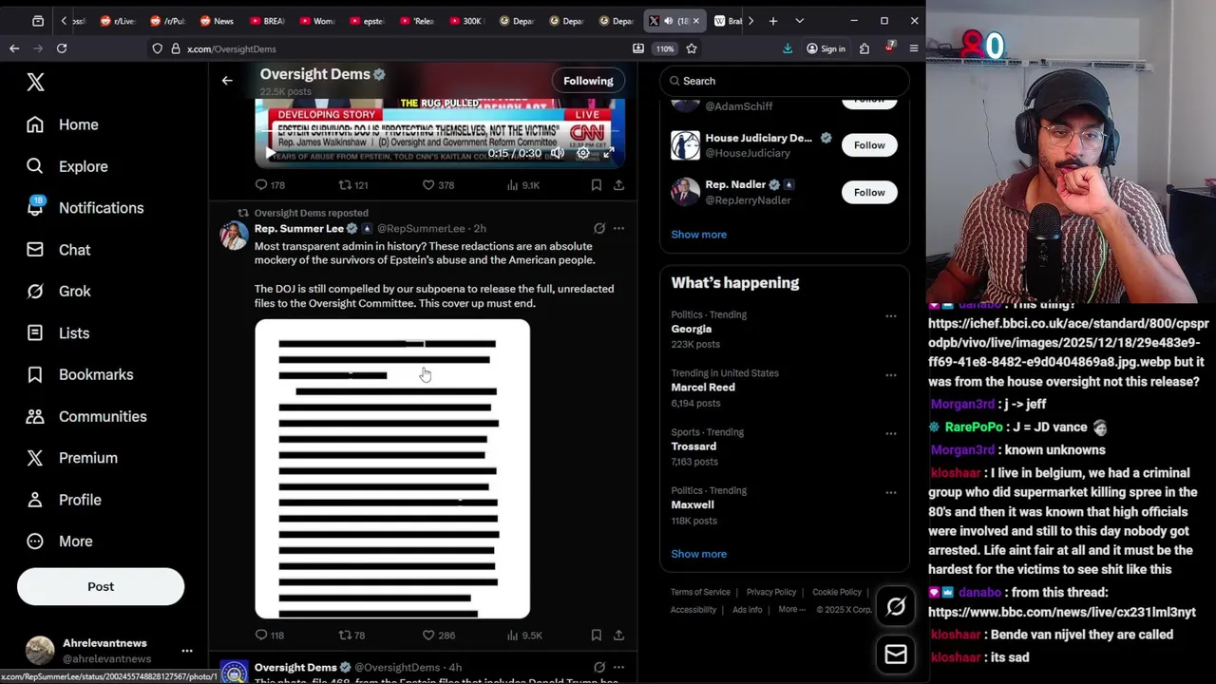
Task: View analytics of the post with 9.1K views
Action: point(522,185)
